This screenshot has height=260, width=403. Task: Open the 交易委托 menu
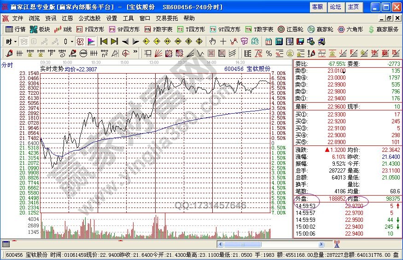point(167,18)
